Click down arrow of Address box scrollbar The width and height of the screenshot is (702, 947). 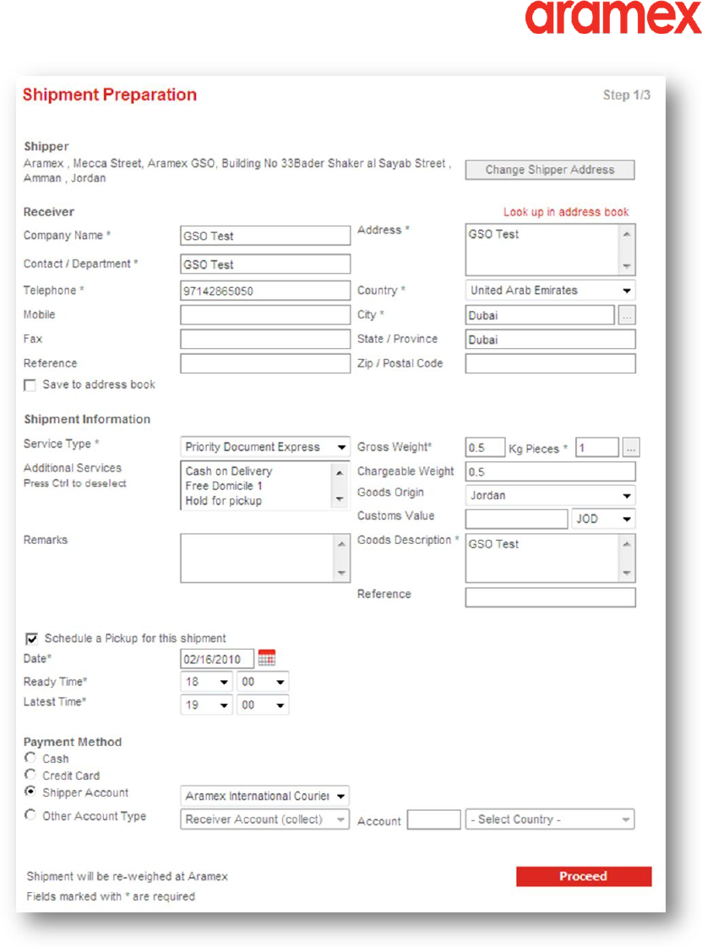point(627,266)
